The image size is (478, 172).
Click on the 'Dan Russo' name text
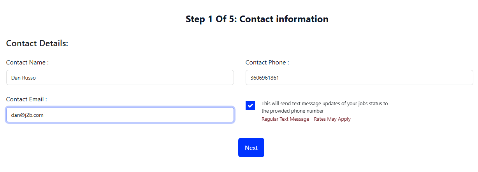point(23,78)
